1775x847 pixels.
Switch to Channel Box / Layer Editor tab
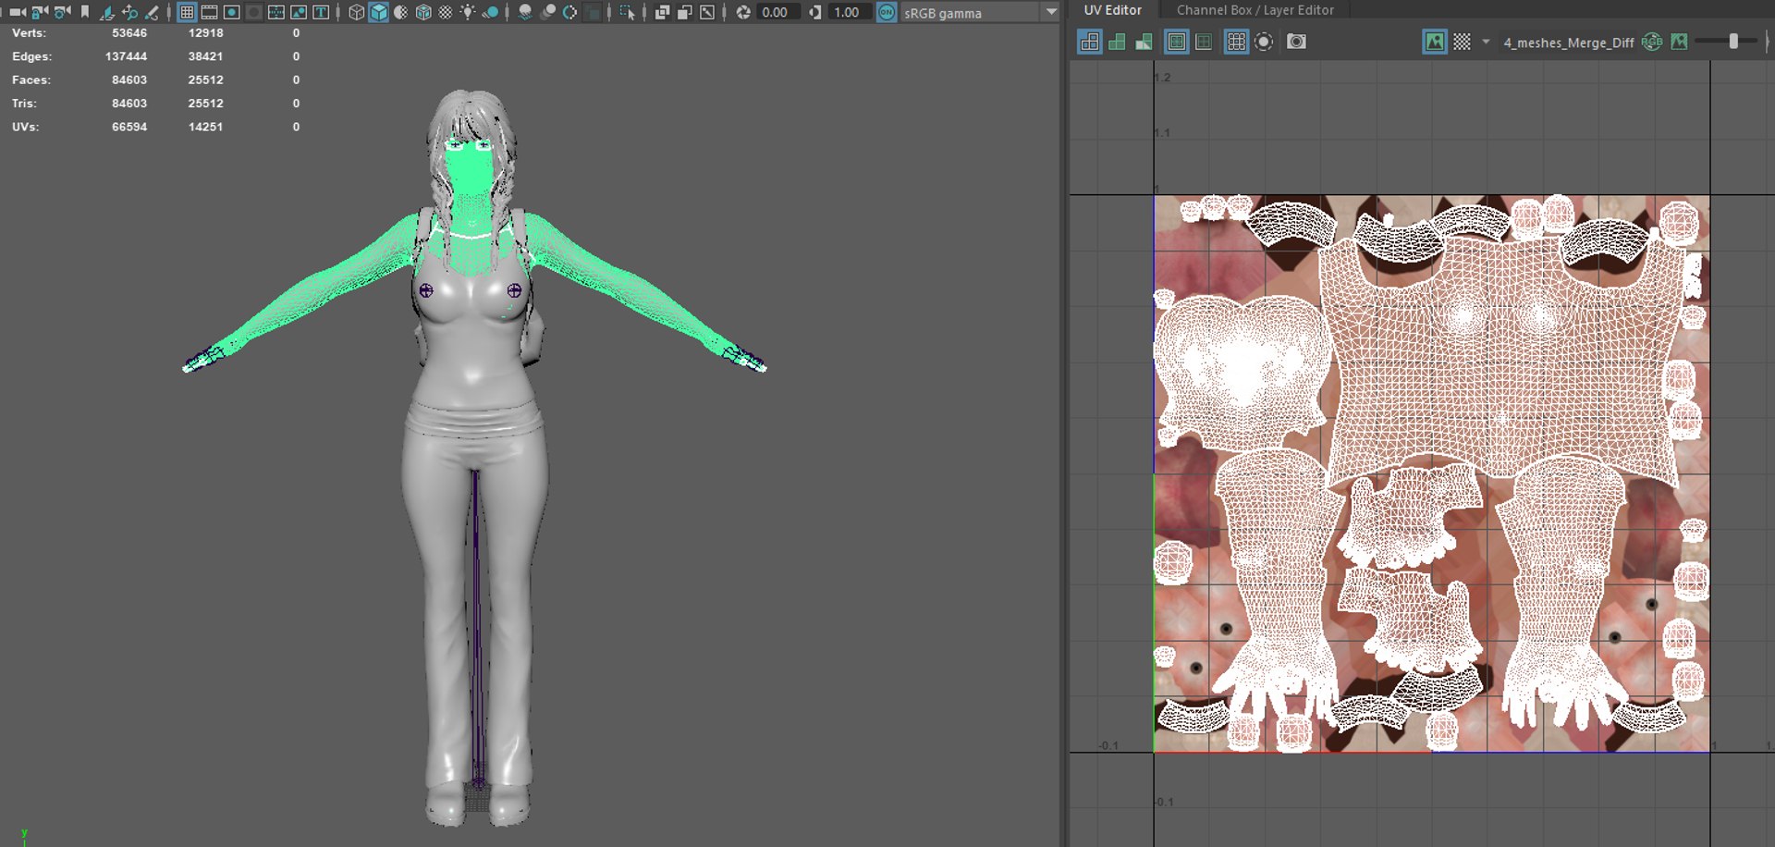pyautogui.click(x=1255, y=10)
